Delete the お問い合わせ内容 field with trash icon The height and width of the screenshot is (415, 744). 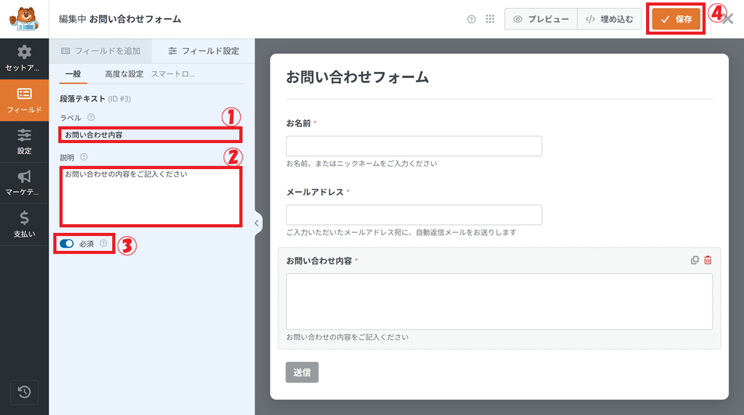pos(708,261)
